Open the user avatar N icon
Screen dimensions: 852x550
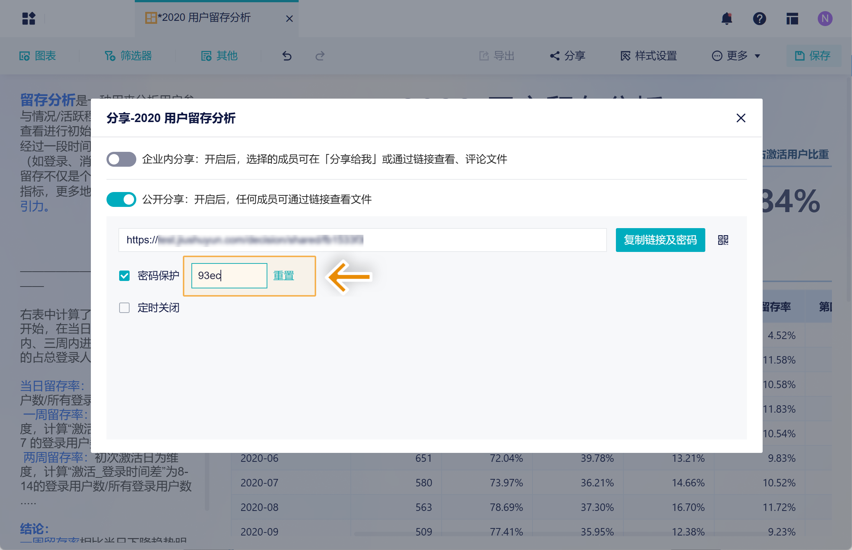point(825,18)
